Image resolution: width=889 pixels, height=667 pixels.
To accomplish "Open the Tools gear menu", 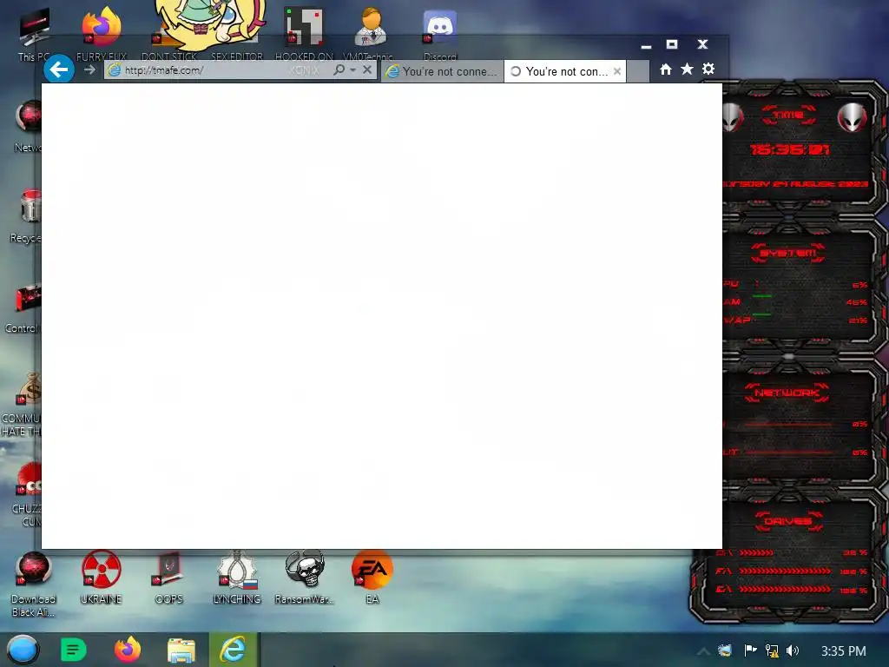I will [708, 69].
